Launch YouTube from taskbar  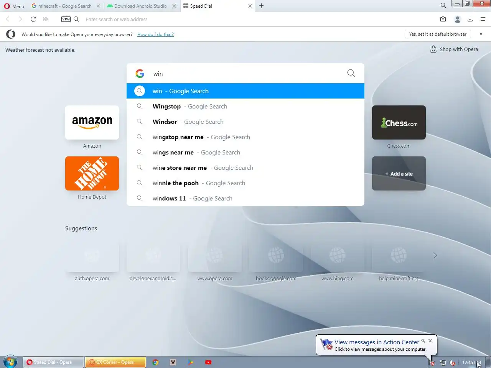pyautogui.click(x=208, y=362)
